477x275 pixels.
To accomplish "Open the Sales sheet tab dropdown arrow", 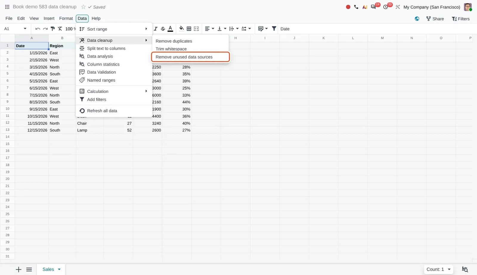I will pyautogui.click(x=59, y=269).
